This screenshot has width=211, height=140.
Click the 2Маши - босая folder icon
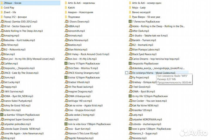(x=1, y=3)
